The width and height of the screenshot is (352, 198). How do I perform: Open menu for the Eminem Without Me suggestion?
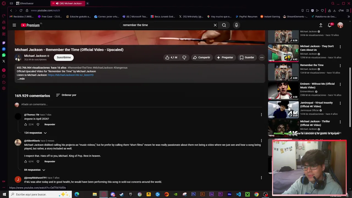pyautogui.click(x=340, y=84)
